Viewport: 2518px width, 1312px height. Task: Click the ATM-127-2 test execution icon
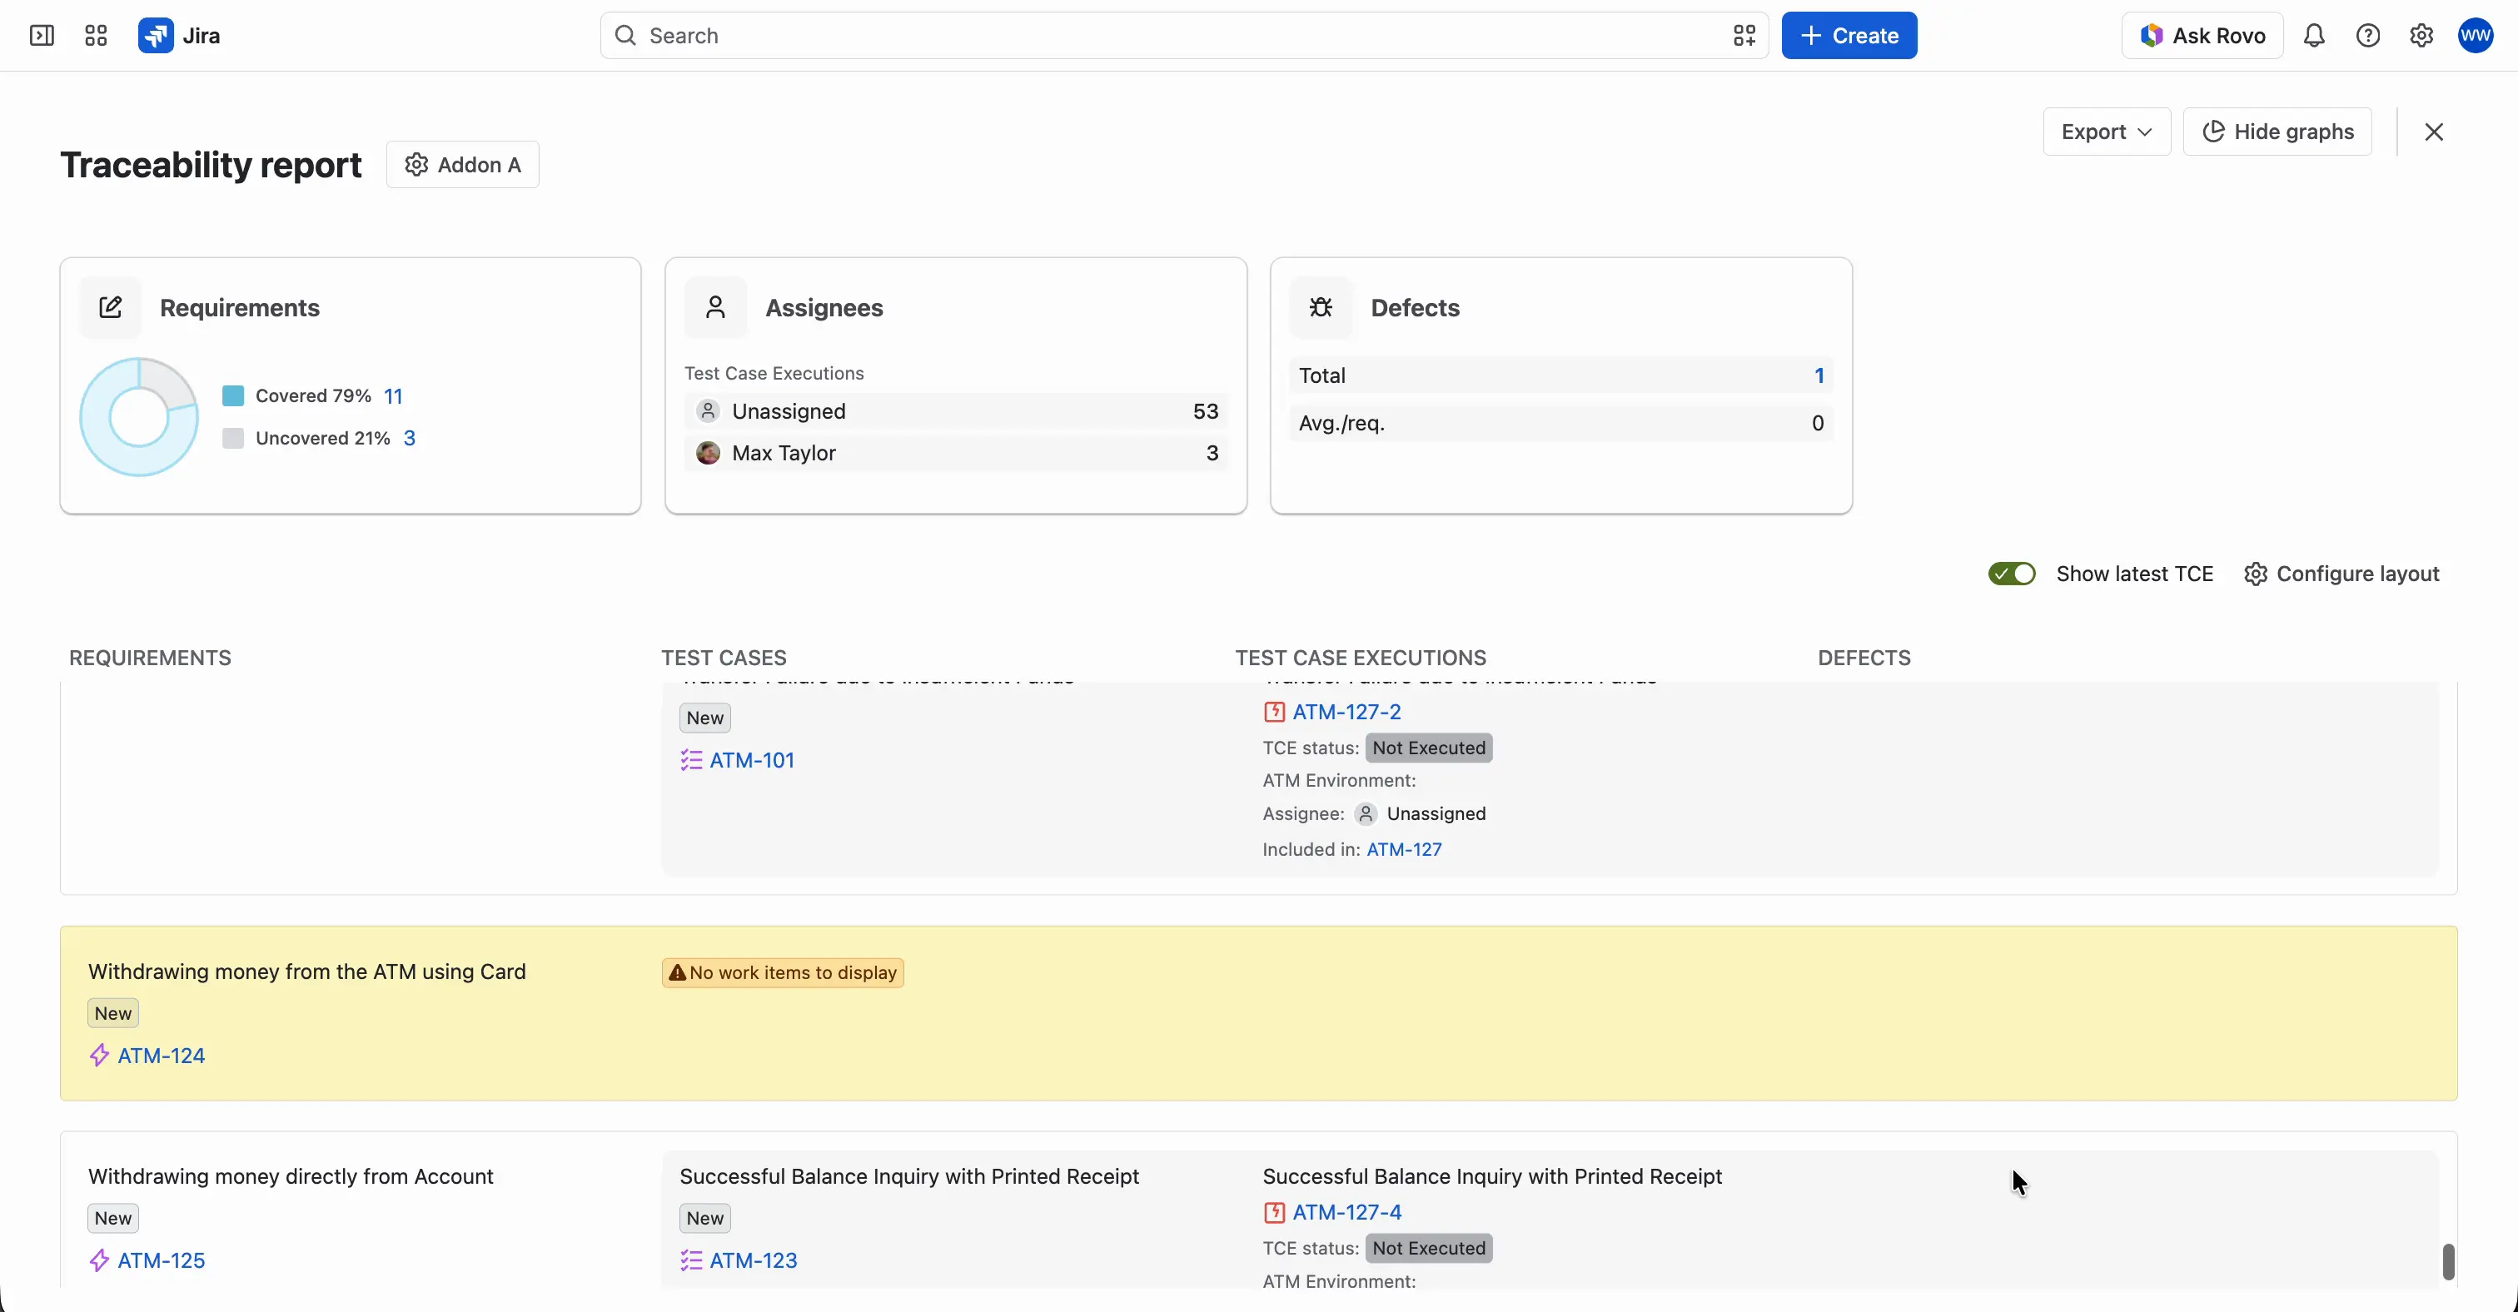click(x=1274, y=712)
